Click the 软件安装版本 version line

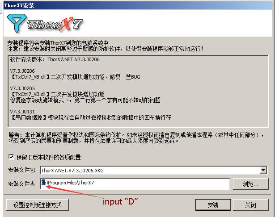tap(55, 59)
